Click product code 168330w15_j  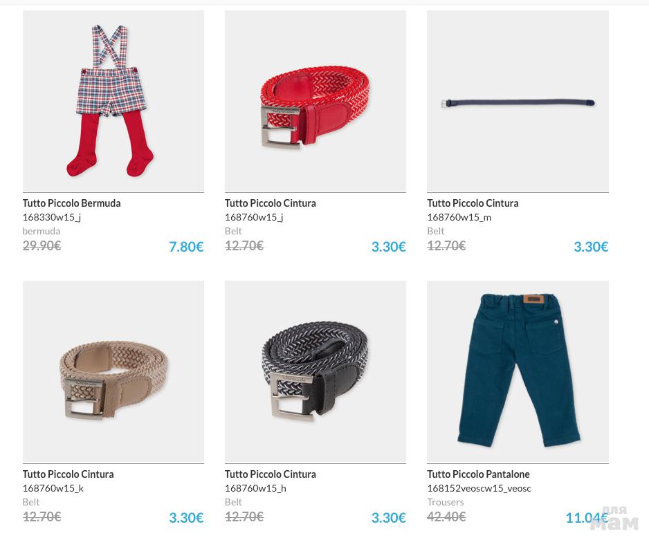pos(52,217)
